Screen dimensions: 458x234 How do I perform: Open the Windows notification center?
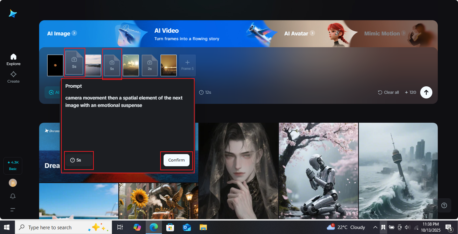[x=449, y=227]
